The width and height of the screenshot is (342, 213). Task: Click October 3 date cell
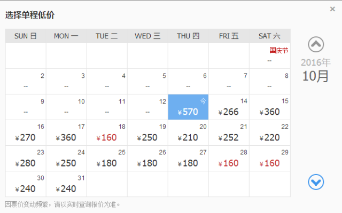tap(66, 82)
